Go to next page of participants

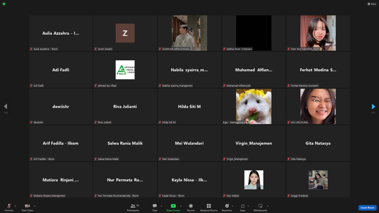pos(373,106)
